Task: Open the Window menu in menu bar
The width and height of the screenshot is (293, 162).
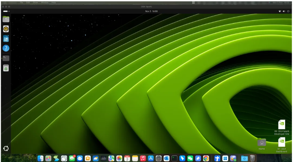Action: click(x=44, y=2)
